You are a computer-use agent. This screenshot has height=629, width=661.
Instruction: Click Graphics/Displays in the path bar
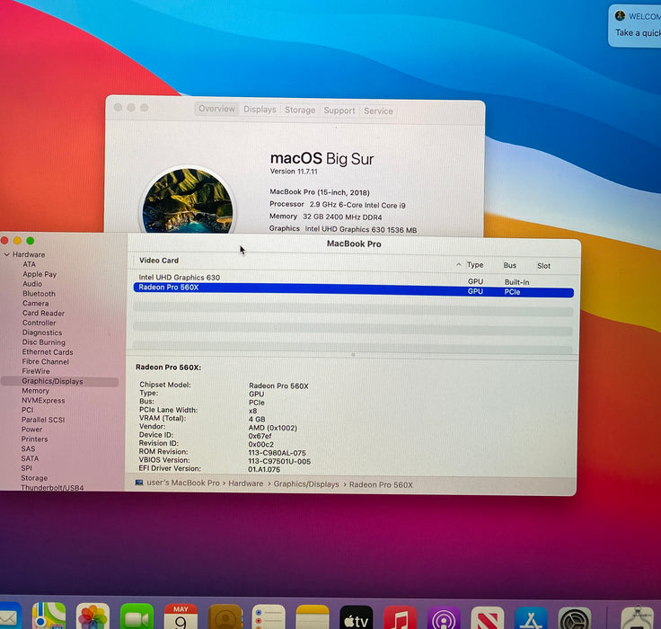[x=306, y=484]
